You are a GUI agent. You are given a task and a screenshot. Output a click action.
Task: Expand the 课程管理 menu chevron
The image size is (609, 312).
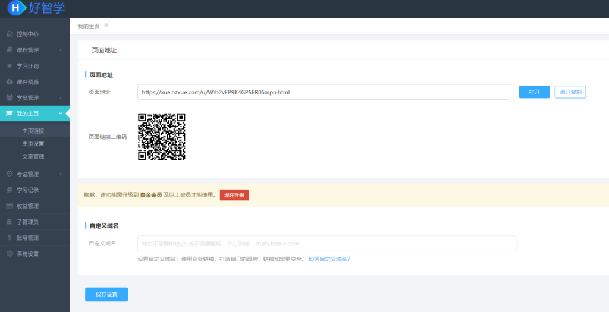pyautogui.click(x=61, y=50)
